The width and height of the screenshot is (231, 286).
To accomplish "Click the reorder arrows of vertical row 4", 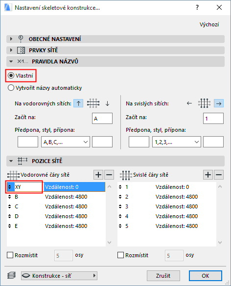I will coord(120,216).
